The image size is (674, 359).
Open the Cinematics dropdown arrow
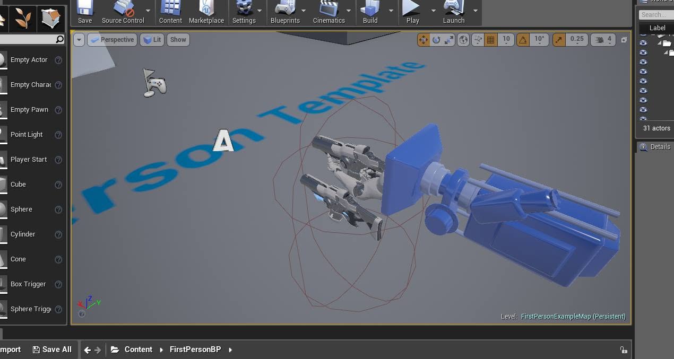click(349, 11)
